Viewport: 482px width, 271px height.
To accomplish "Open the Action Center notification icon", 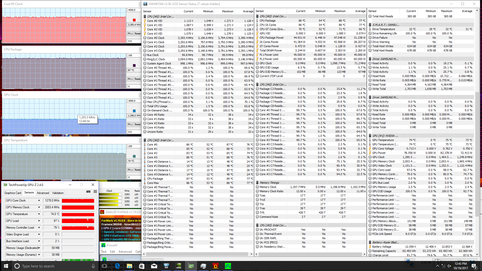I will coord(474,266).
